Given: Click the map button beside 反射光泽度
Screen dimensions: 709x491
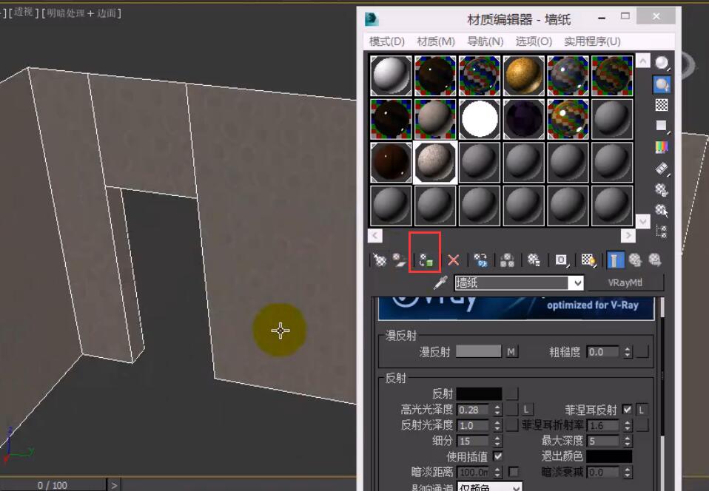Looking at the screenshot, I should pos(512,425).
